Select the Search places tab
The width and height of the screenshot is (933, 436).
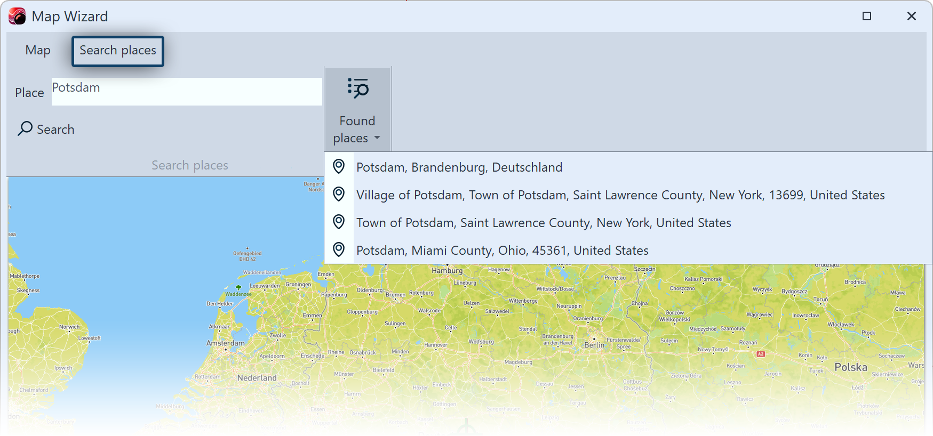[118, 51]
